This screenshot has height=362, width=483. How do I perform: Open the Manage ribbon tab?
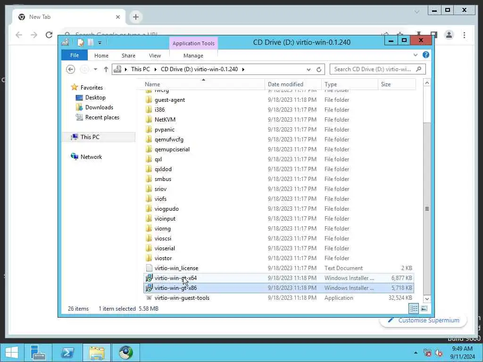[x=193, y=56]
